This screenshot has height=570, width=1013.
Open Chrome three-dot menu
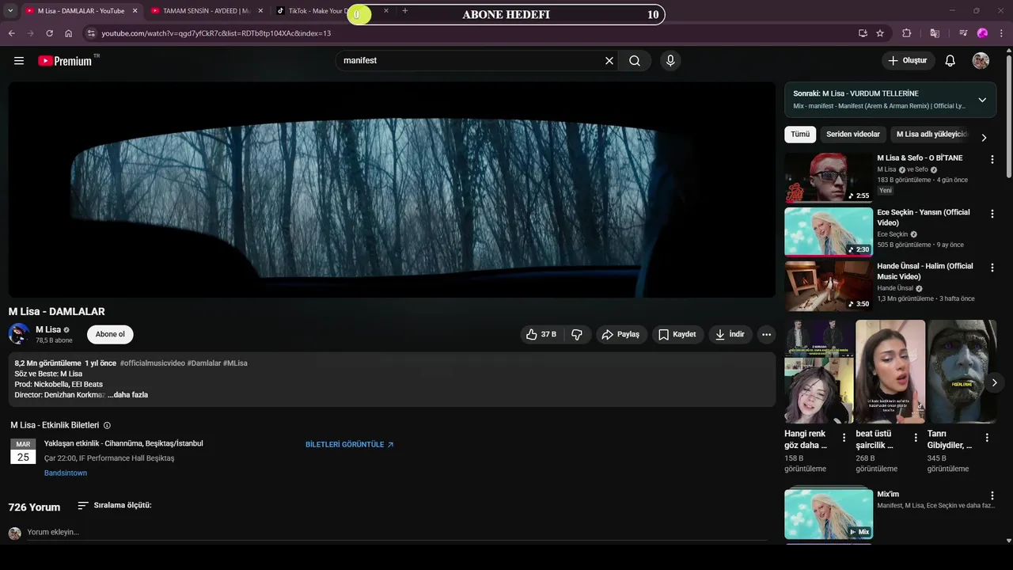point(1002,33)
